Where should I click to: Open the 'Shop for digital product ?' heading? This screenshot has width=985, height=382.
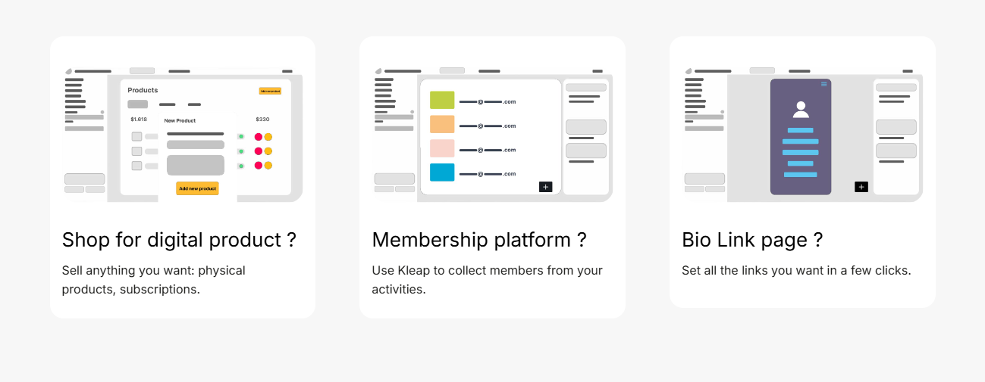pyautogui.click(x=179, y=240)
